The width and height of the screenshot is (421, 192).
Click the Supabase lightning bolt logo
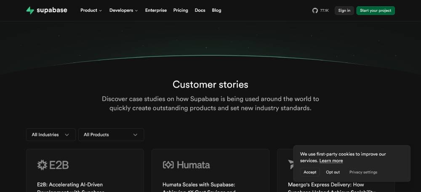(x=30, y=10)
